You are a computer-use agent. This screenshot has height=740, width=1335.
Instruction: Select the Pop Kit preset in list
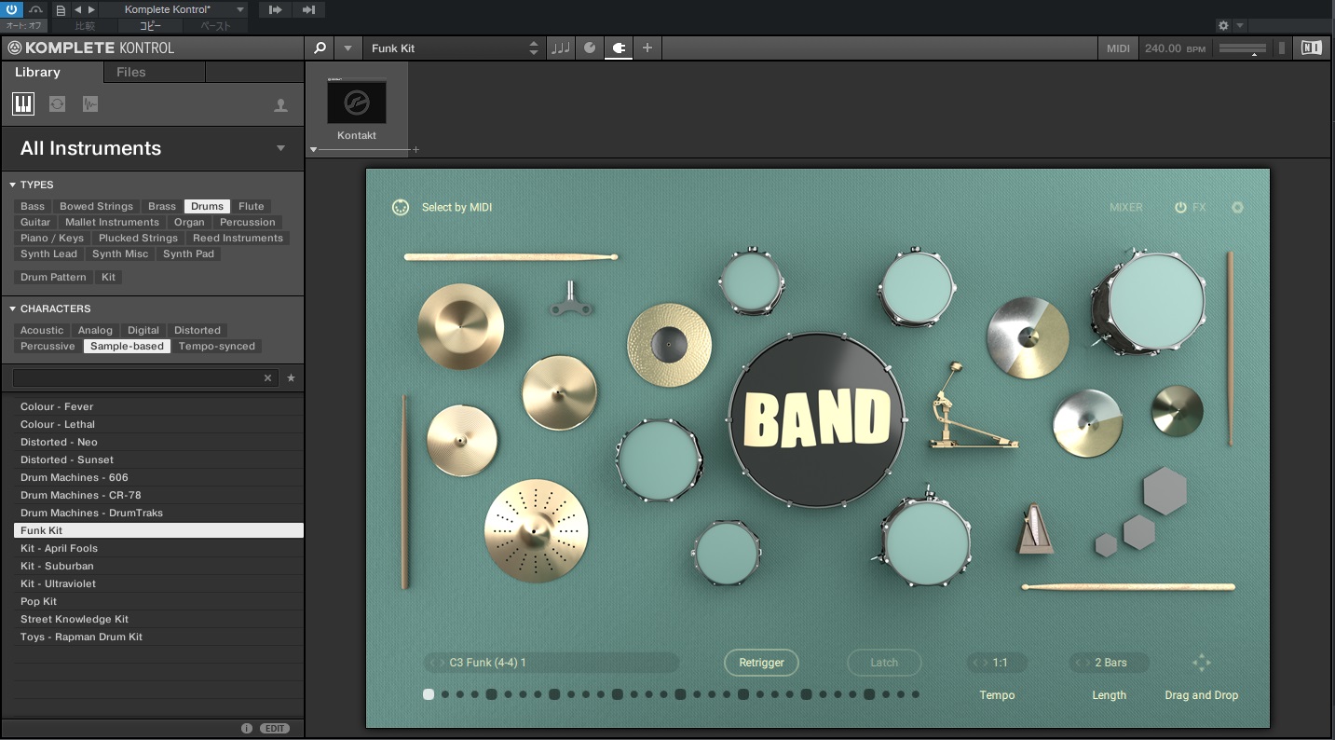39,601
